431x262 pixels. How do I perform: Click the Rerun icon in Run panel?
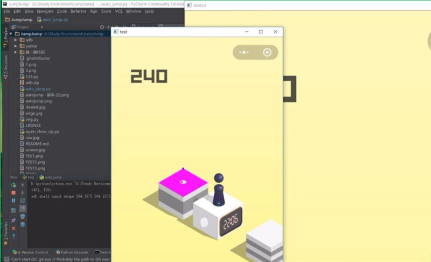coord(13,185)
